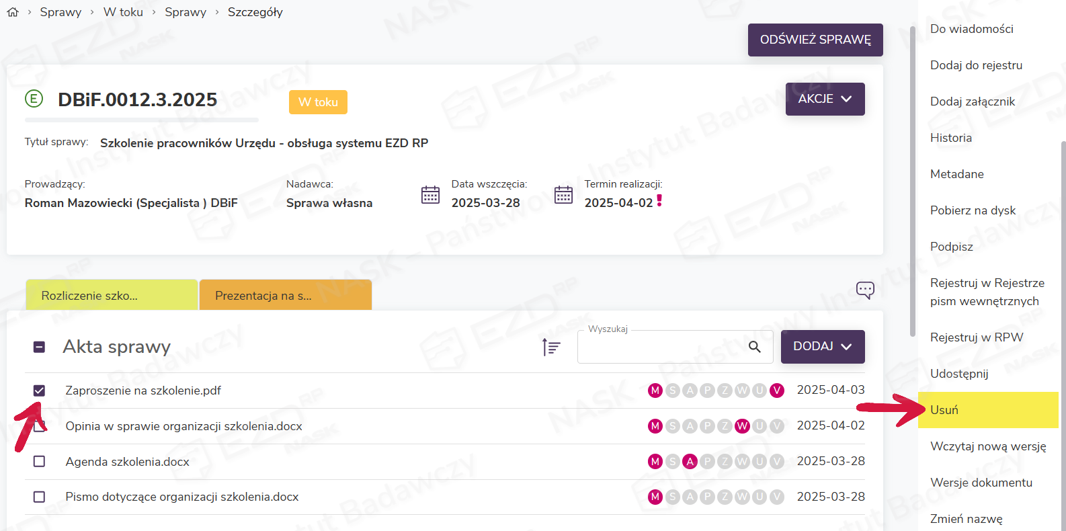This screenshot has width=1066, height=531.
Task: Go to W toku in the breadcrumb
Action: 123,12
